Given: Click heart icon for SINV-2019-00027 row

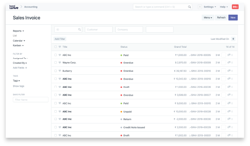Looking at the screenshot, I should click(60, 95).
